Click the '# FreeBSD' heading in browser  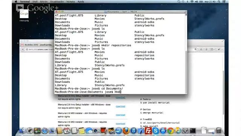pyautogui.click(x=146, y=119)
